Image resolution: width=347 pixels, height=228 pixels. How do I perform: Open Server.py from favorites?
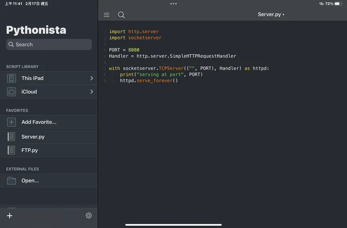pos(49,137)
